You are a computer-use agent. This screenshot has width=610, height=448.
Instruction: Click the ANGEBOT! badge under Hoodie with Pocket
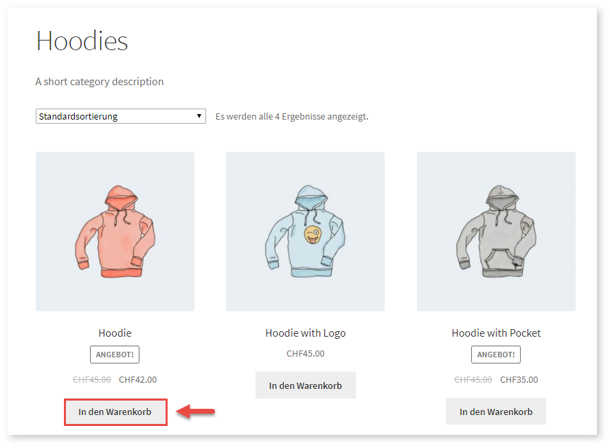[x=496, y=355]
